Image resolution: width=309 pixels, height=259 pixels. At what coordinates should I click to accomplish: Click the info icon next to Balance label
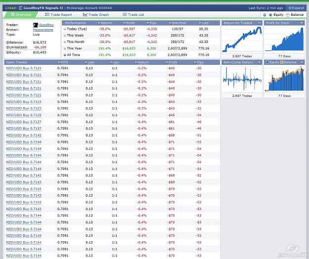coord(7,43)
